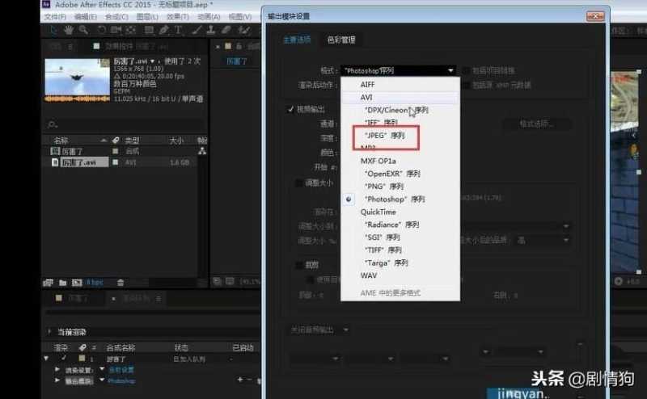Viewport: 647px width, 399px height.
Task: Select the Clone Stamp tool
Action: pyautogui.click(x=211, y=30)
